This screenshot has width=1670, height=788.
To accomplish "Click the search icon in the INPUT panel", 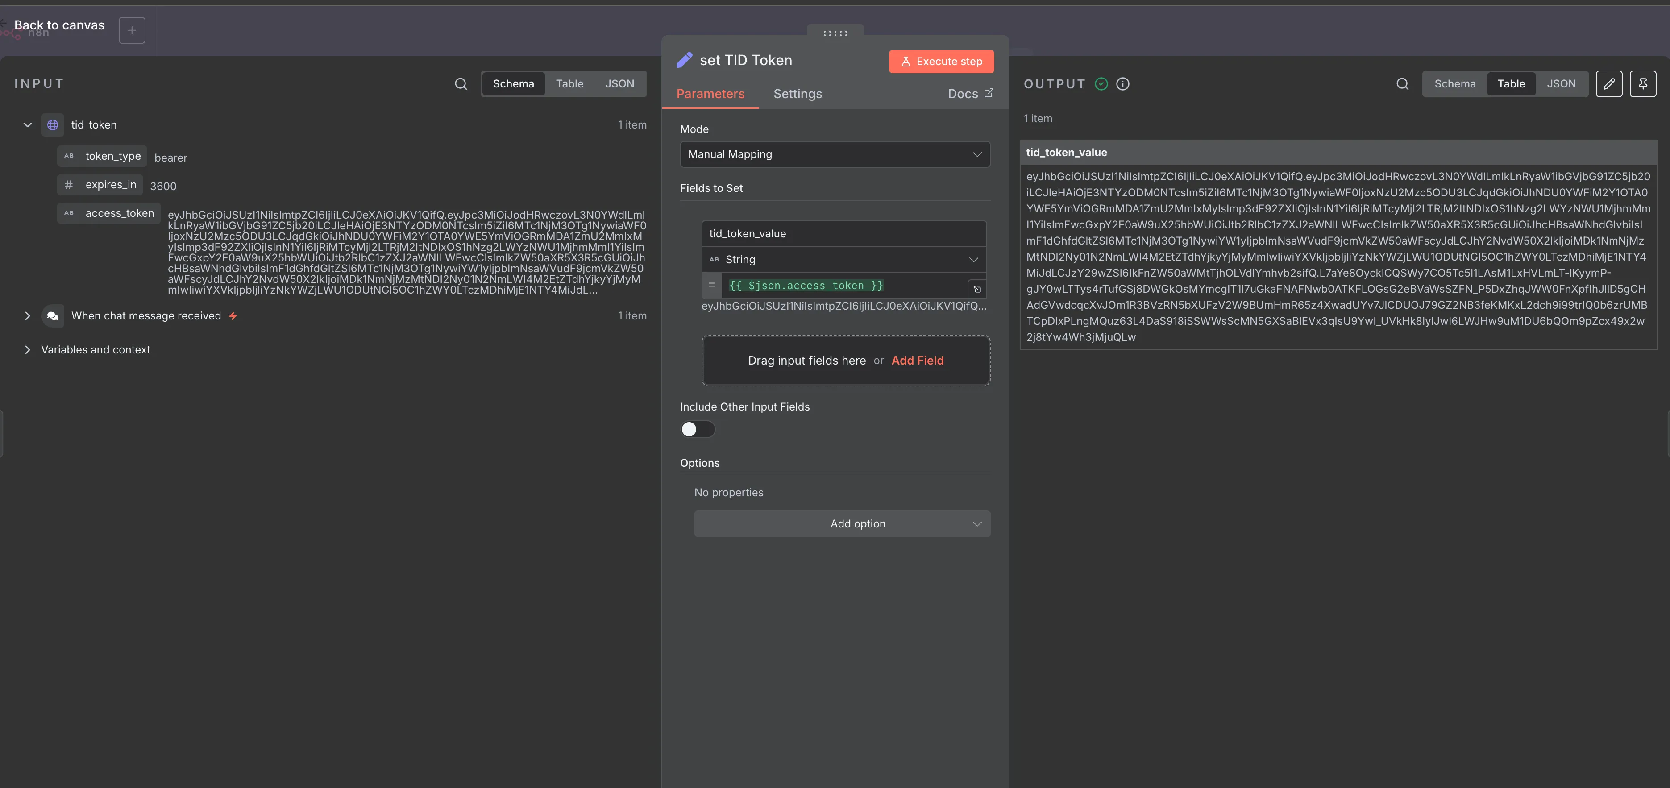I will [461, 84].
